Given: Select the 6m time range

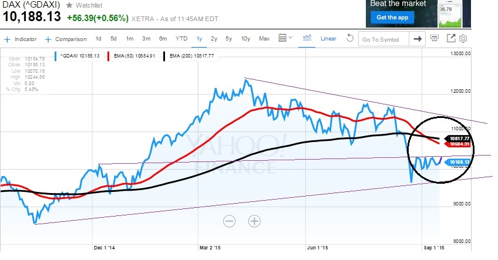Looking at the screenshot, I should coord(163,39).
